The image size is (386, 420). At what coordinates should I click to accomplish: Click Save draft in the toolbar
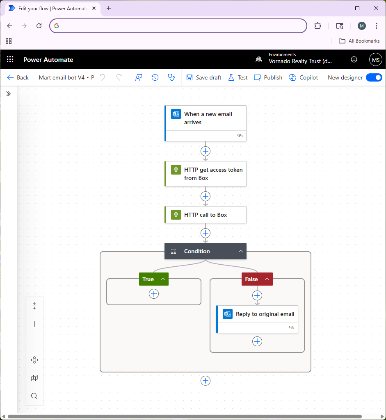tap(204, 77)
